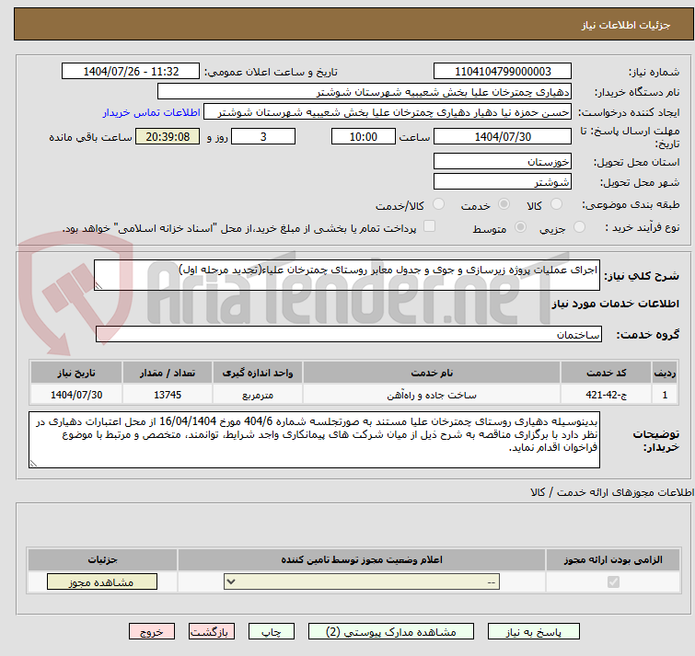
Task: Click the 'شرح کلی نیاز' description textbox
Action: pyautogui.click(x=347, y=275)
